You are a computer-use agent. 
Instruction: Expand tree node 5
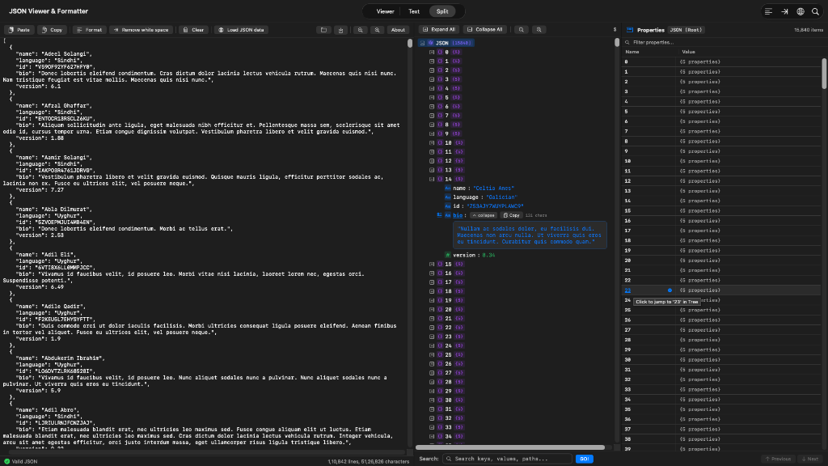point(432,97)
